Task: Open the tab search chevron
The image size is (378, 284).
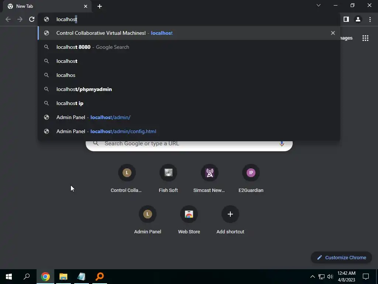Action: pos(319,5)
